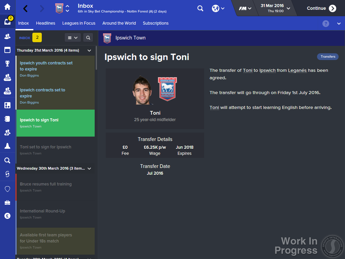Open the Ipswich contracts set to expire message
The height and width of the screenshot is (259, 345).
point(56,96)
